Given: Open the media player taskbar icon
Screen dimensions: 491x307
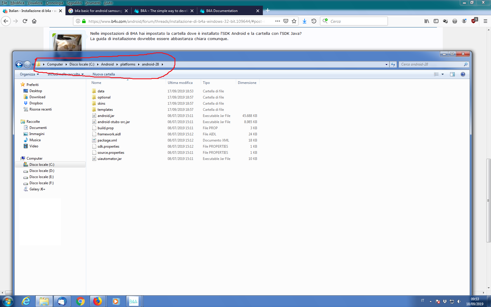Looking at the screenshot, I should tap(116, 301).
